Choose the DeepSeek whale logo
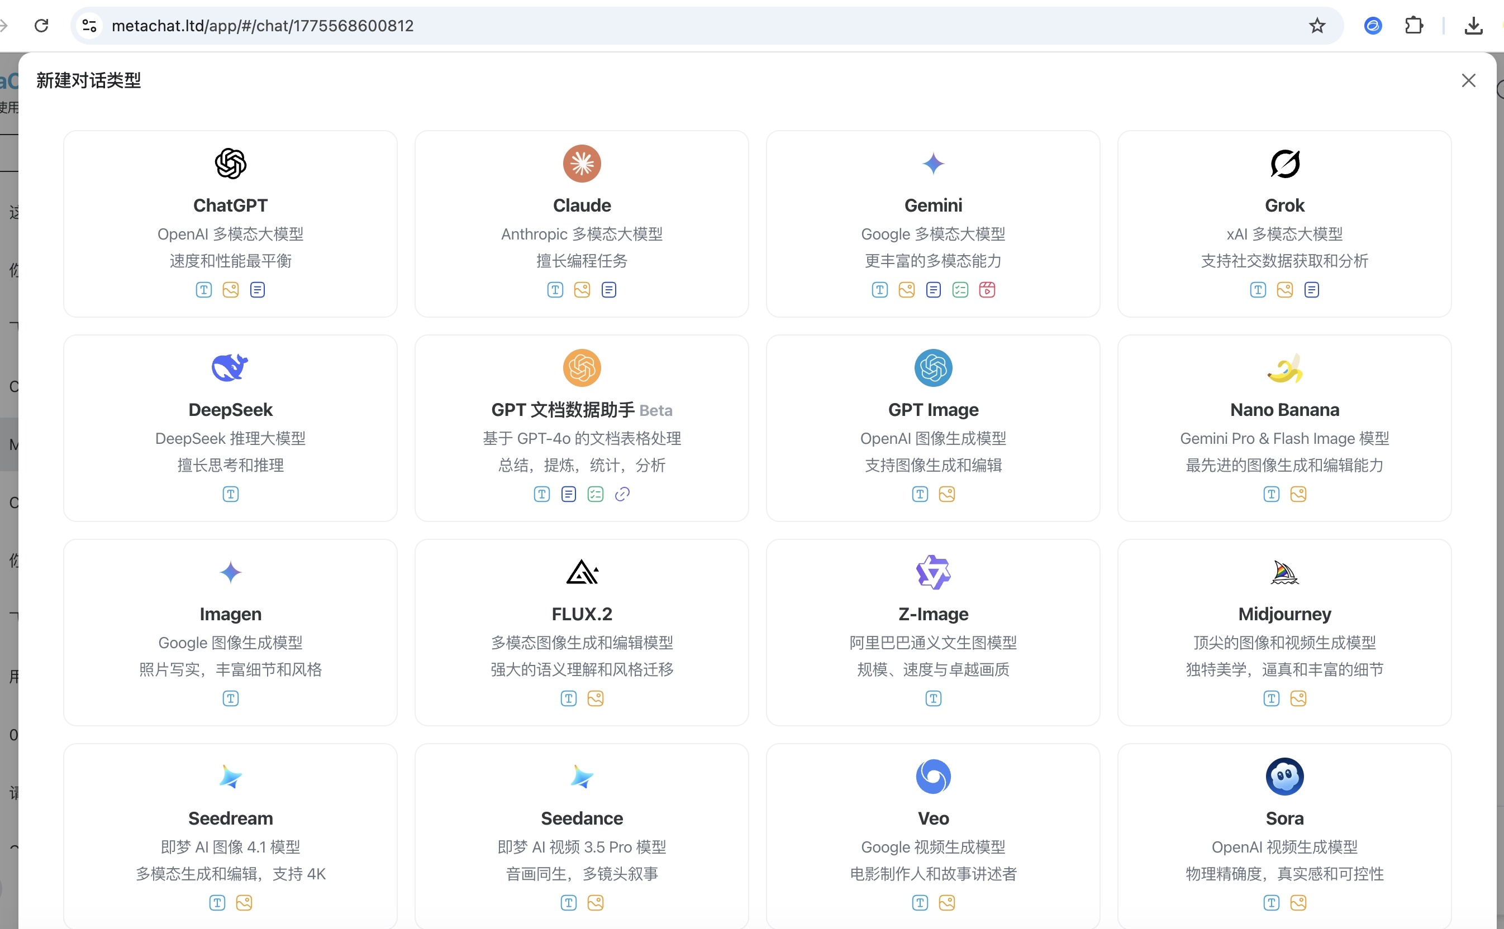This screenshot has height=929, width=1504. coord(230,368)
